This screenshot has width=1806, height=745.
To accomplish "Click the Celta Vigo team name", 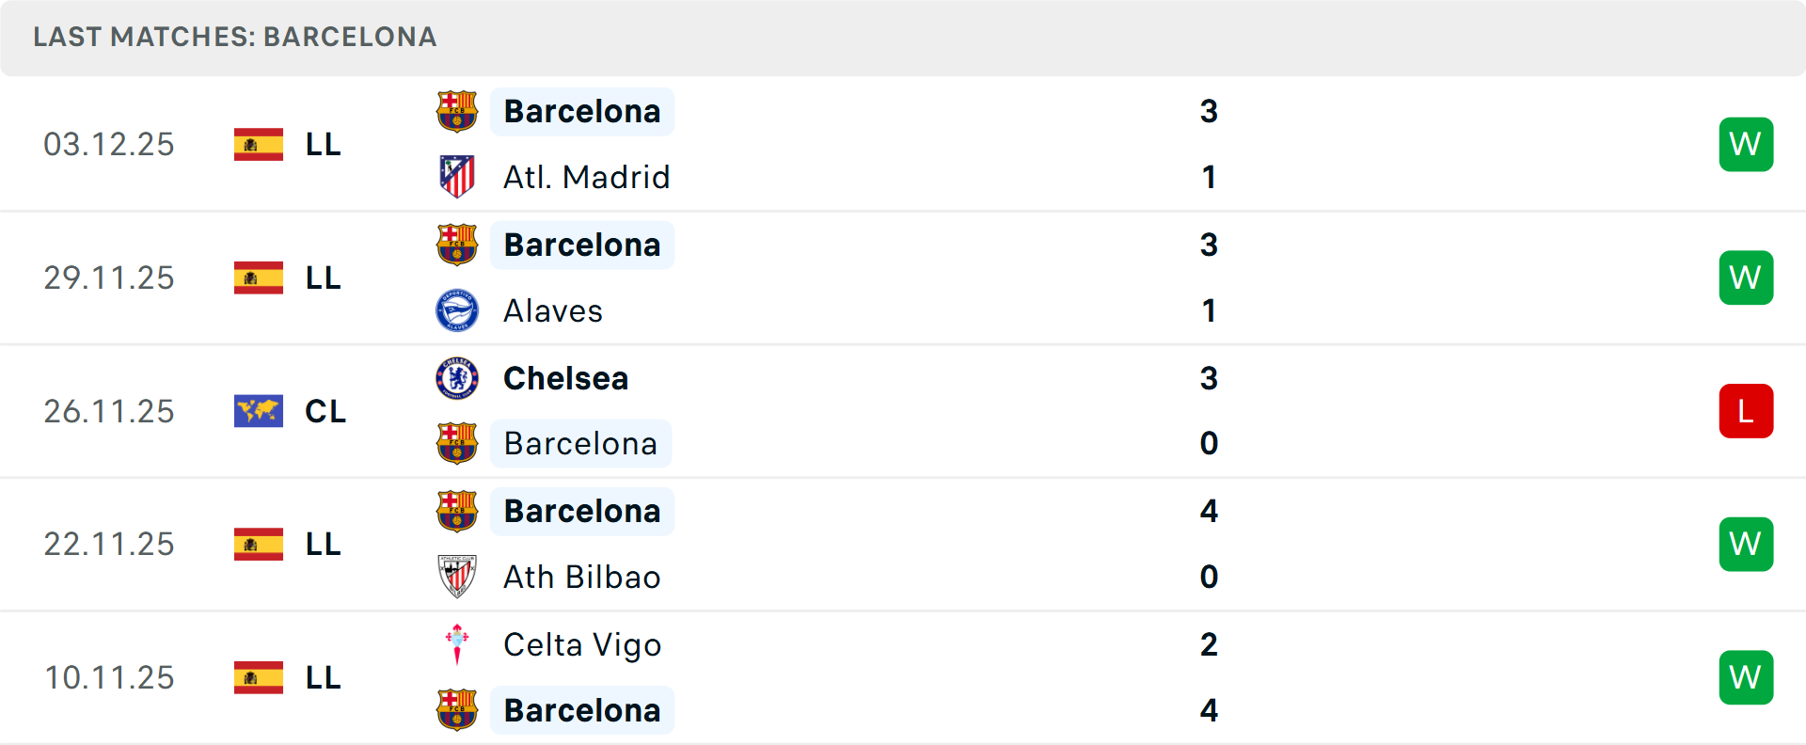I will click(x=581, y=645).
